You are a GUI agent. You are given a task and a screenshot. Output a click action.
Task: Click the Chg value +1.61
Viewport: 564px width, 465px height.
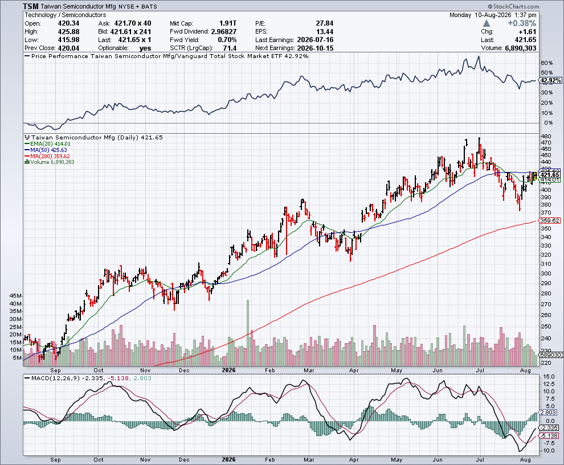tap(528, 32)
